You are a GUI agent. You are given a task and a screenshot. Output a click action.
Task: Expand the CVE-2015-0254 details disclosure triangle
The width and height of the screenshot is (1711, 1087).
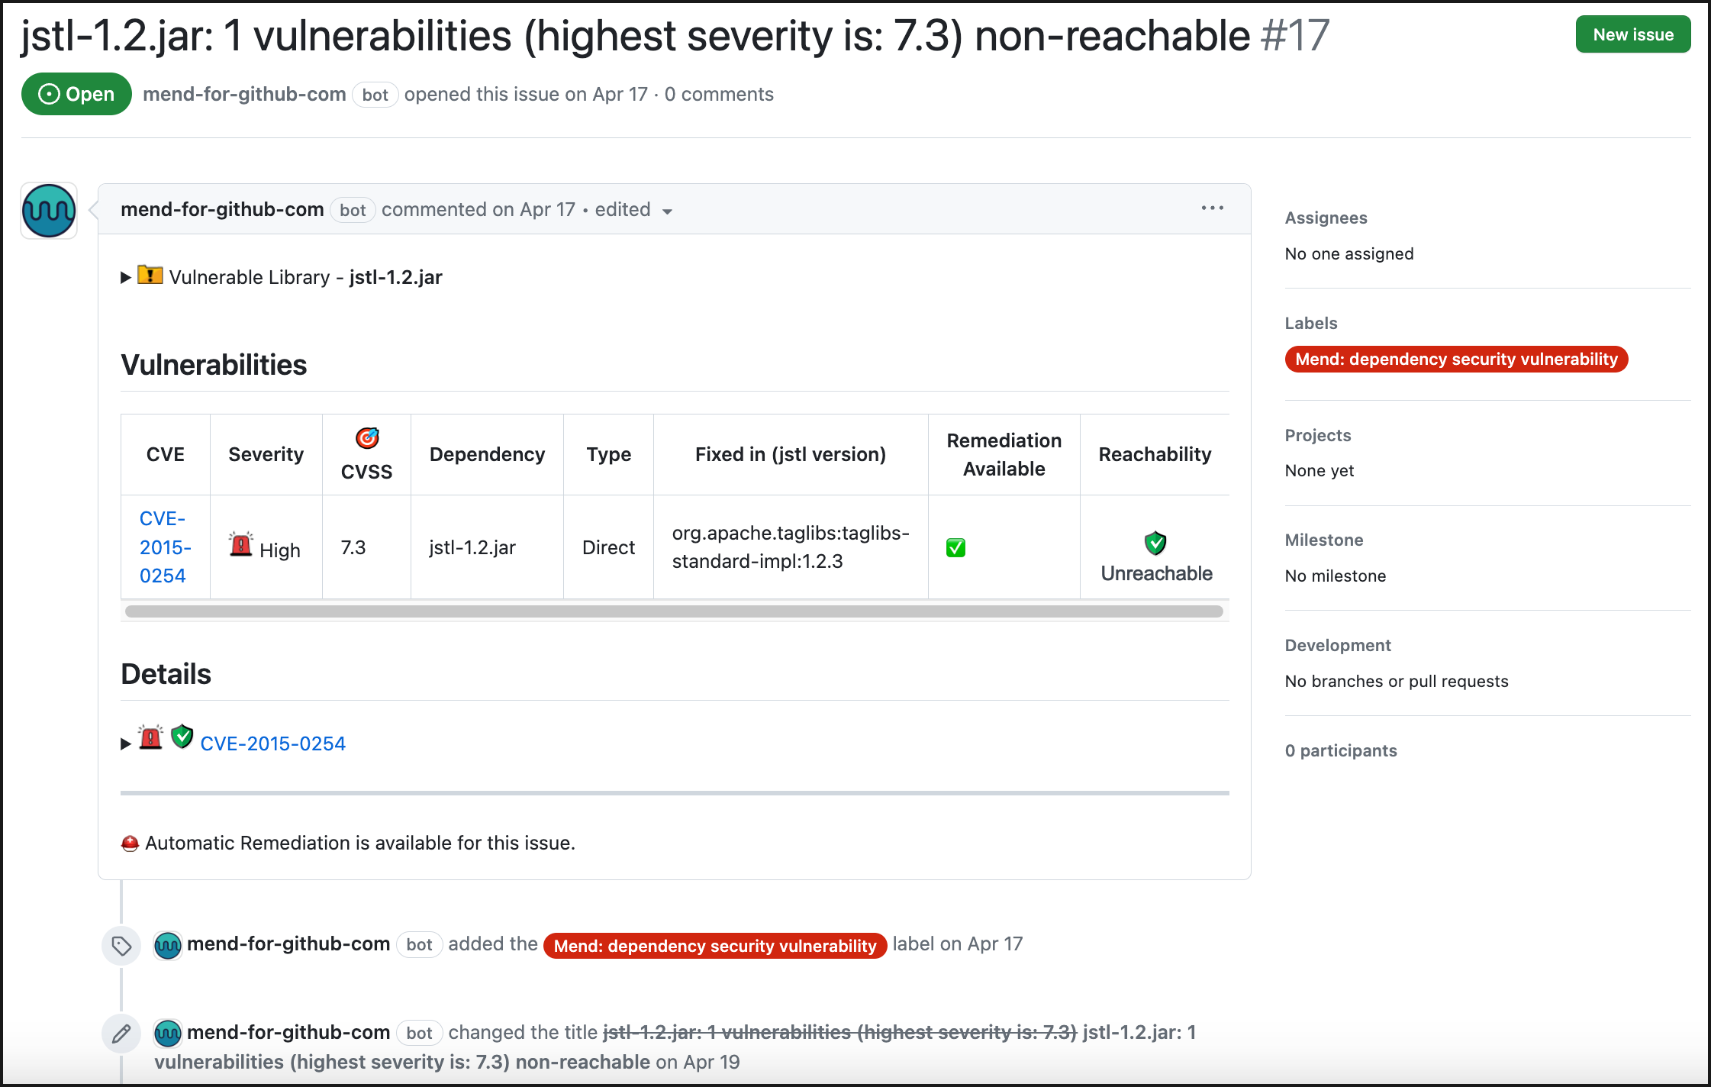(x=126, y=743)
